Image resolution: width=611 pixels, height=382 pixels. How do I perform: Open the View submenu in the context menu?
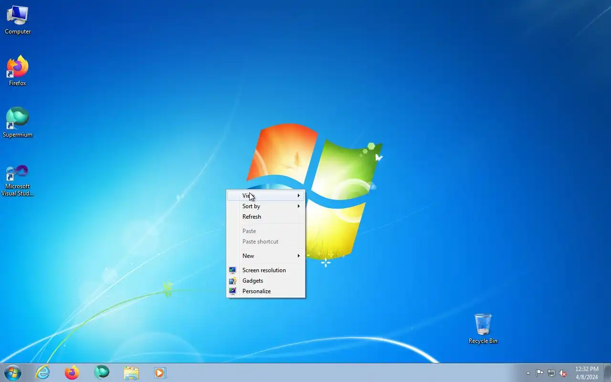click(x=265, y=196)
